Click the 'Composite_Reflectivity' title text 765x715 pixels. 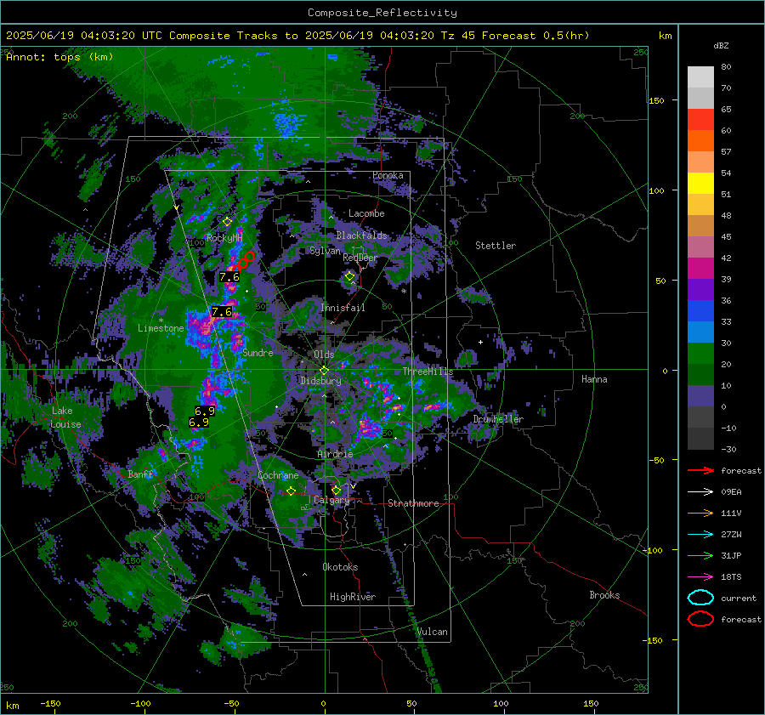(382, 13)
